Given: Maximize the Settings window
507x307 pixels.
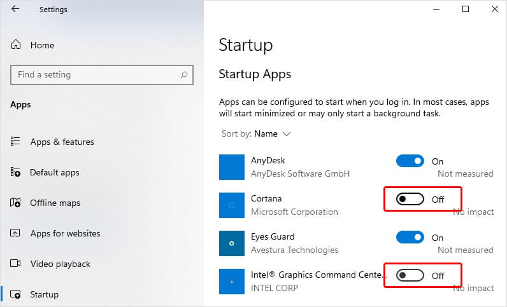Looking at the screenshot, I should pos(466,9).
